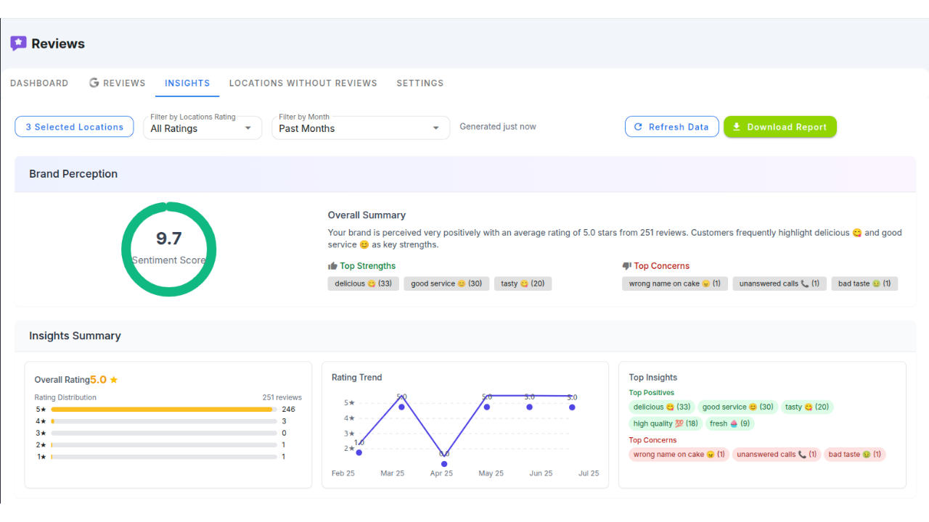Open the Filter by Locations Rating dropdown
The height and width of the screenshot is (522, 929).
tap(202, 128)
